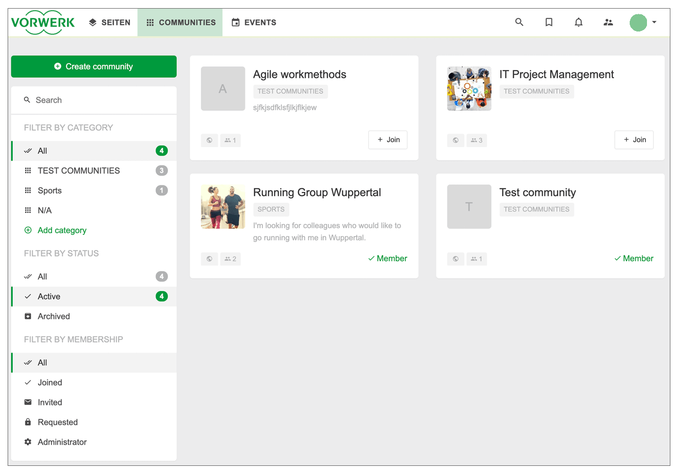
Task: Click the globe icon on Agile workmethods card
Action: [209, 140]
